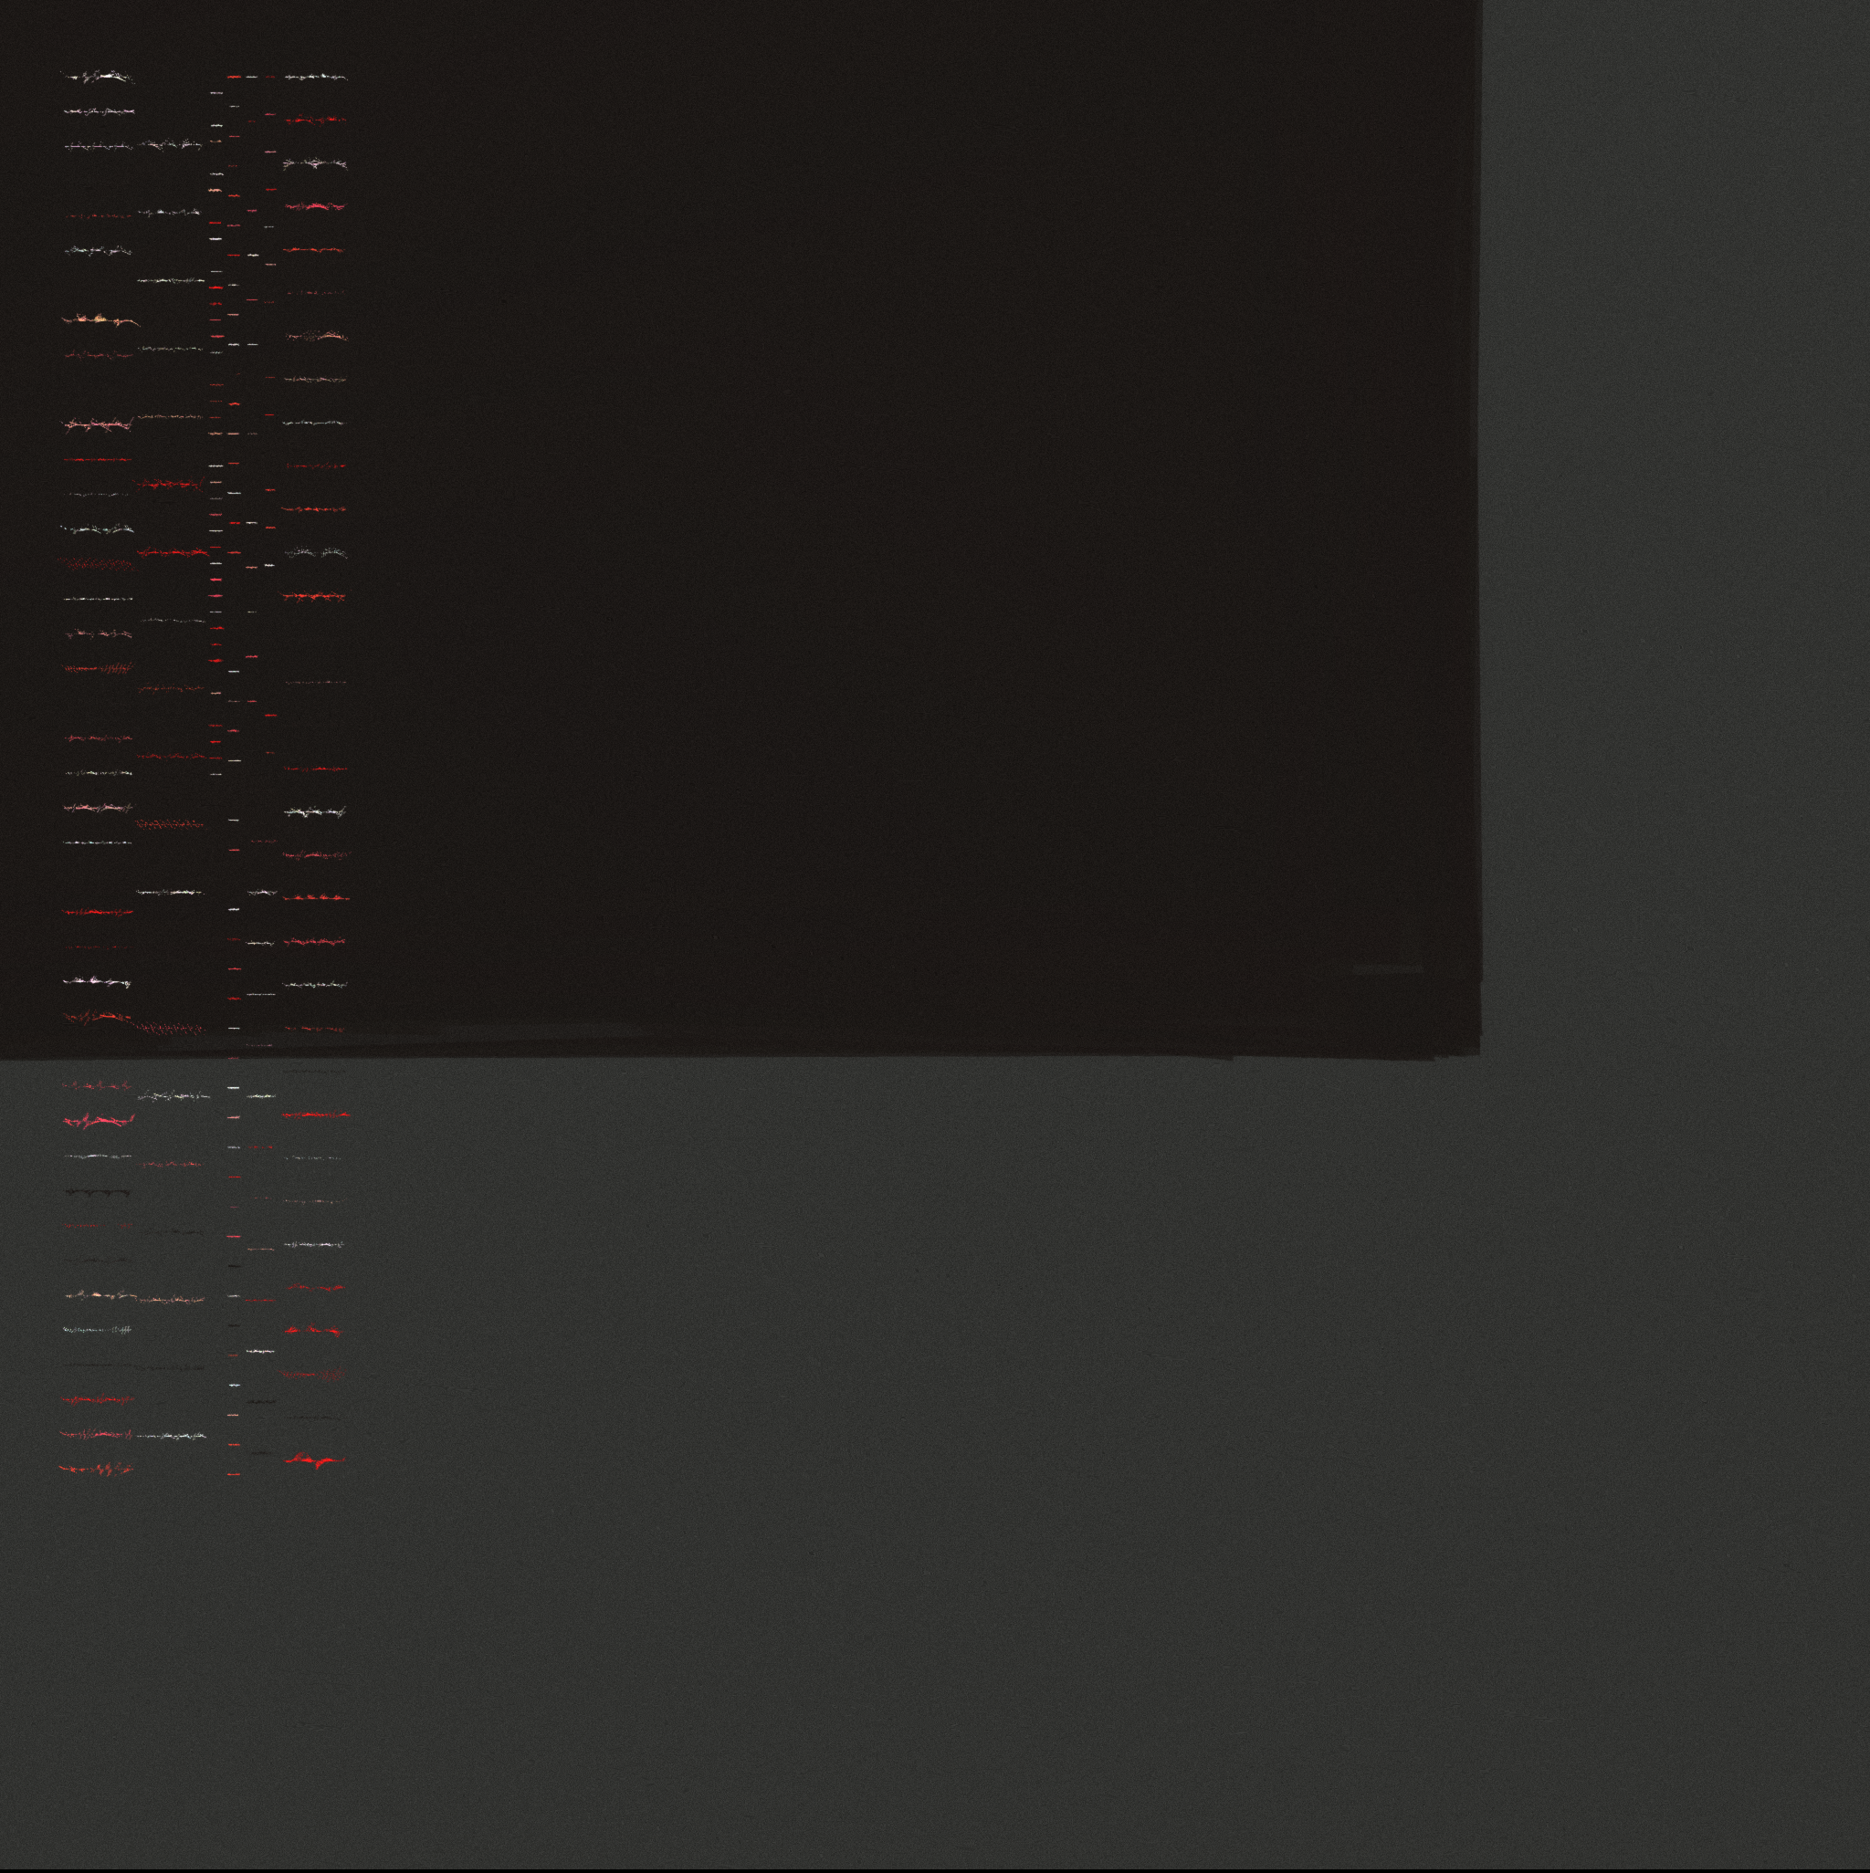Click the scattered red dotted squiggle in the right column

313,1374
